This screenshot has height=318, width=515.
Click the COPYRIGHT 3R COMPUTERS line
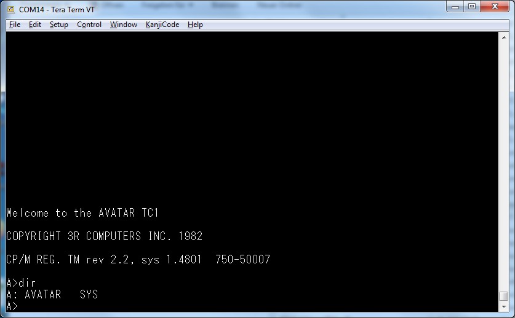(104, 236)
